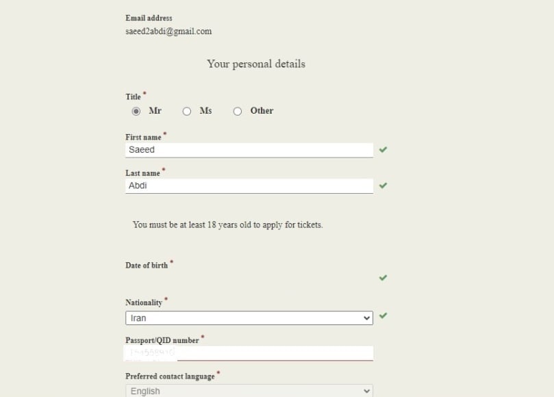Click the green checkmark beside Last name
The height and width of the screenshot is (397, 554).
point(383,185)
